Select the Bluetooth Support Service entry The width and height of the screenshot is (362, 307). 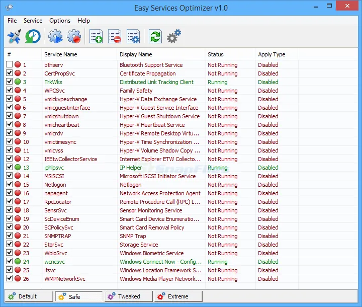[151, 65]
